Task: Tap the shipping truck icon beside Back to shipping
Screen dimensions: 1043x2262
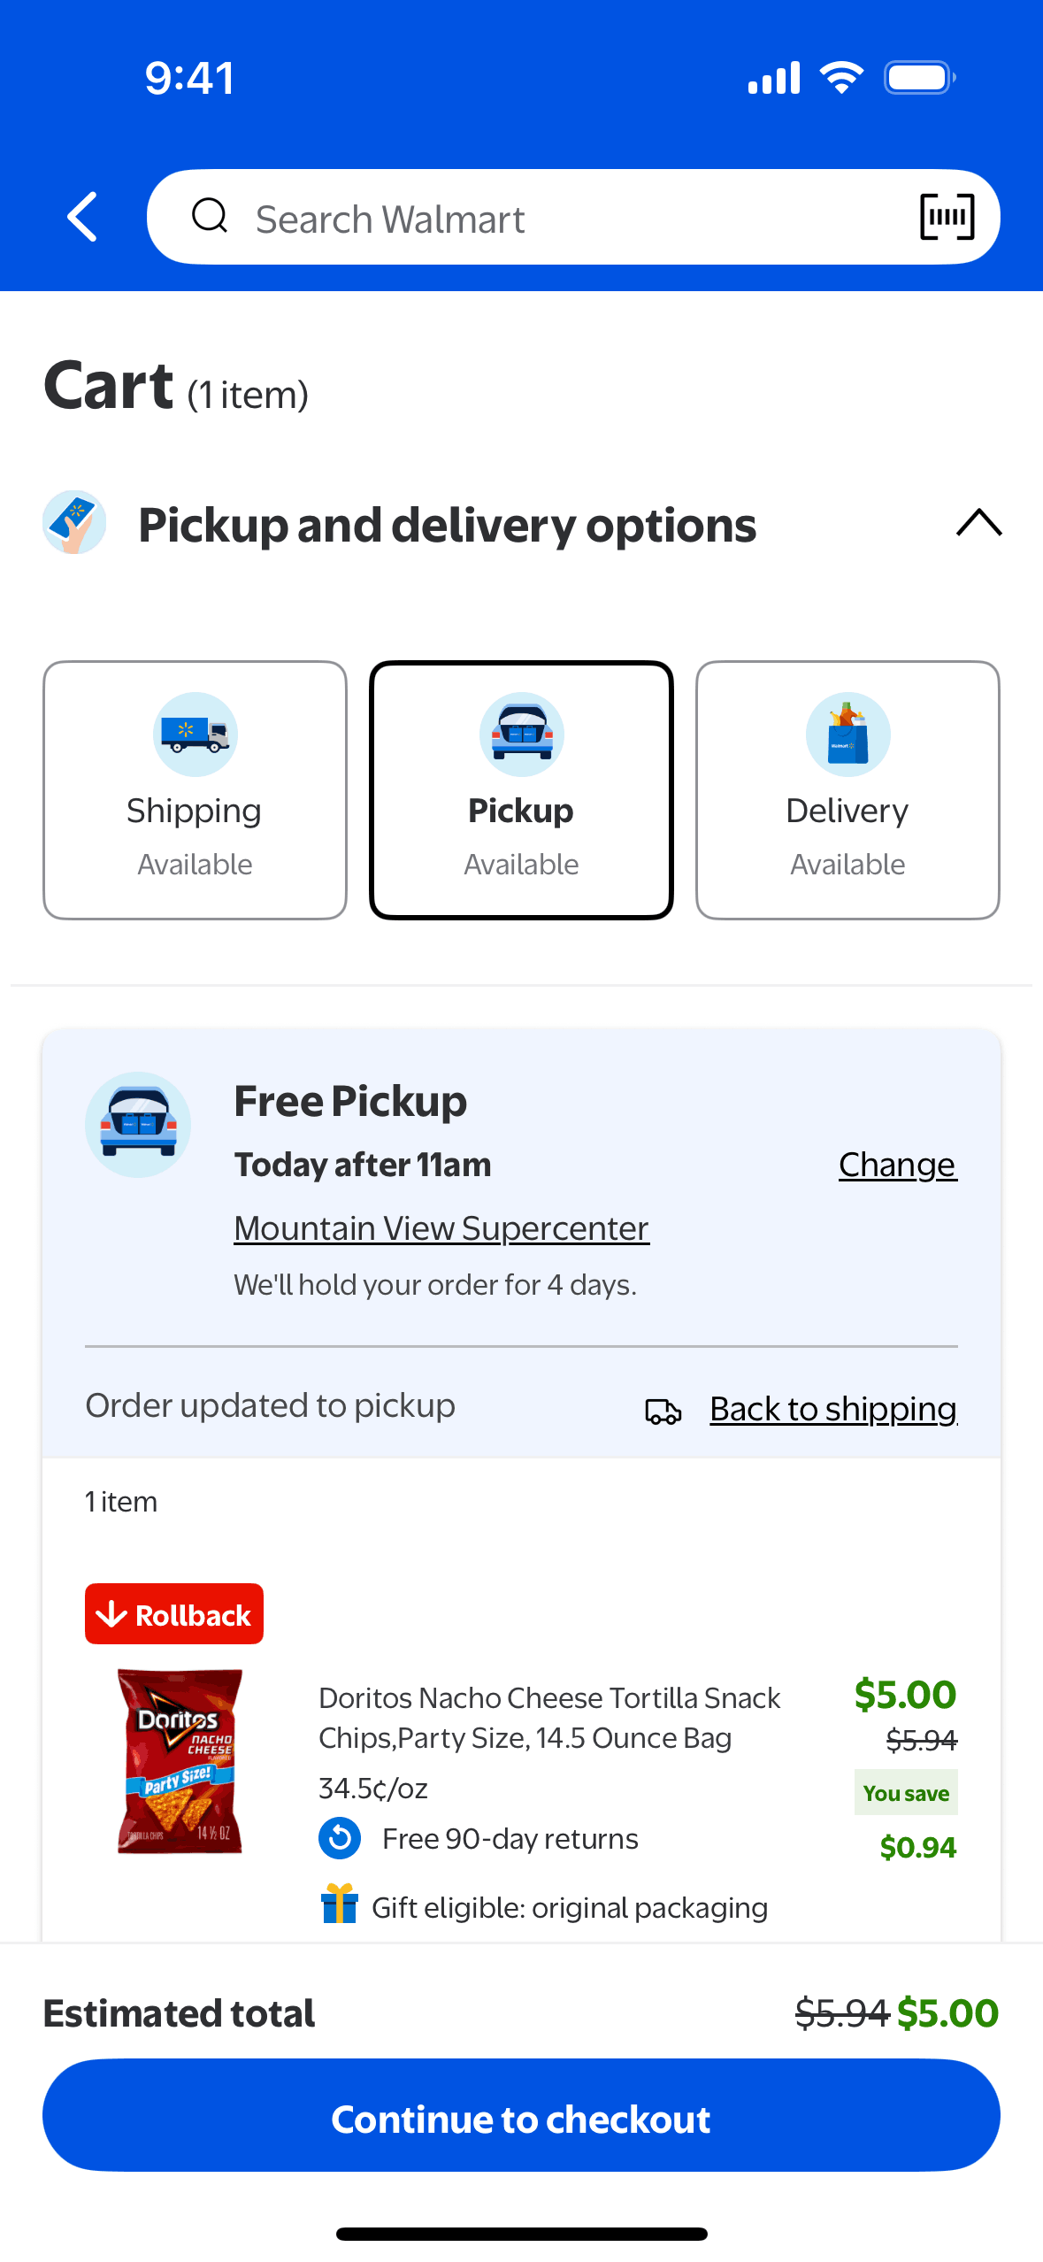Action: pos(663,1411)
